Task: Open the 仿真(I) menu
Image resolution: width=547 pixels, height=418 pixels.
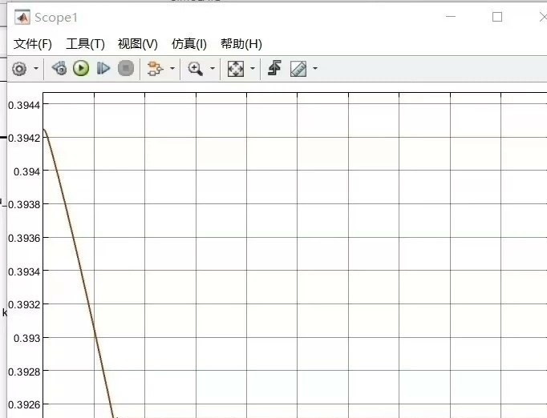Action: point(189,44)
